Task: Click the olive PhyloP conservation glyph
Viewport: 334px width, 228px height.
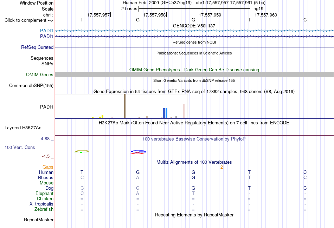Action: coord(82,151)
